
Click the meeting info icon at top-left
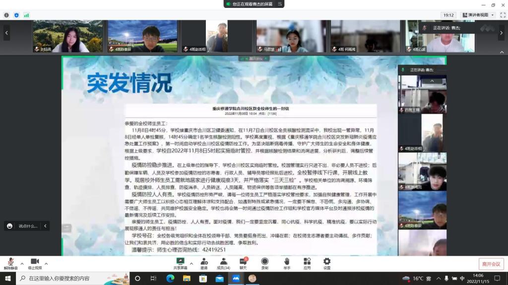coord(6,15)
